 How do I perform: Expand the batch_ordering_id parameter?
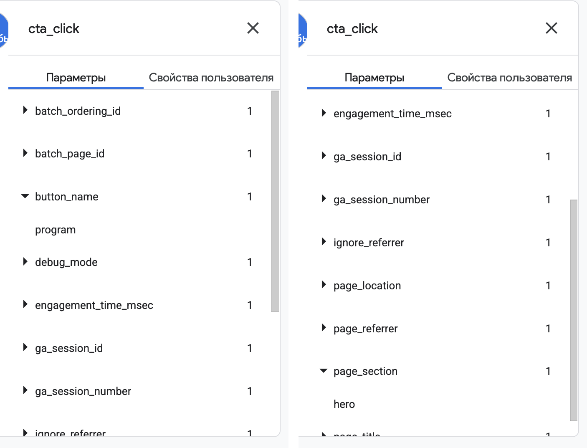(25, 111)
